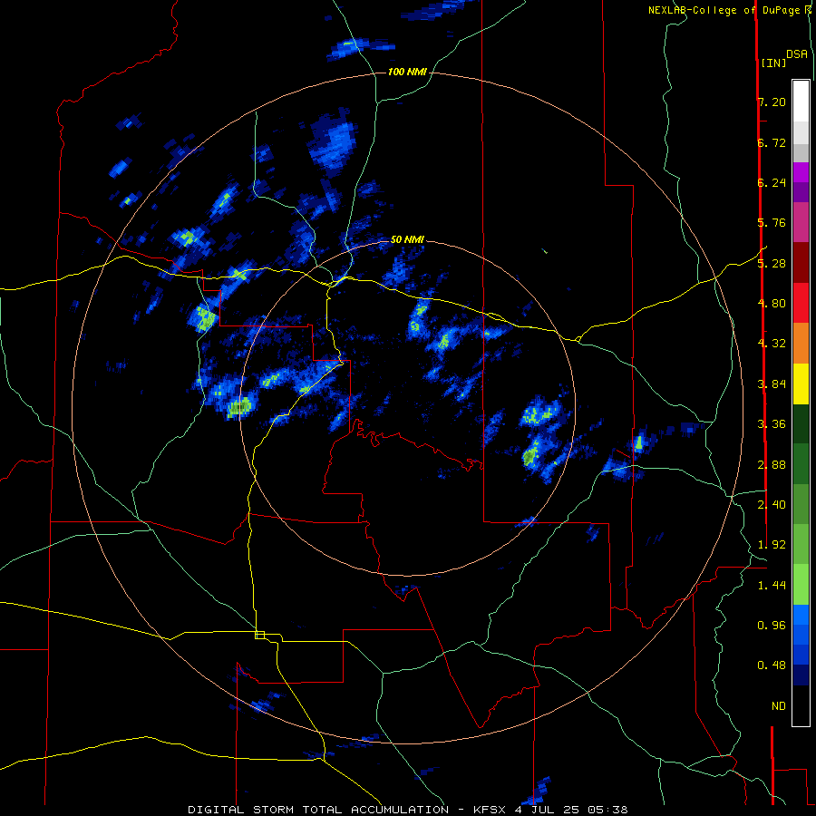Click the 'NEXLAB-College of DuPage' credit text
The image size is (816, 816).
point(724,10)
